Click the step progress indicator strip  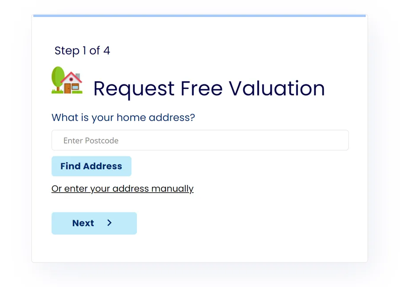[199, 16]
